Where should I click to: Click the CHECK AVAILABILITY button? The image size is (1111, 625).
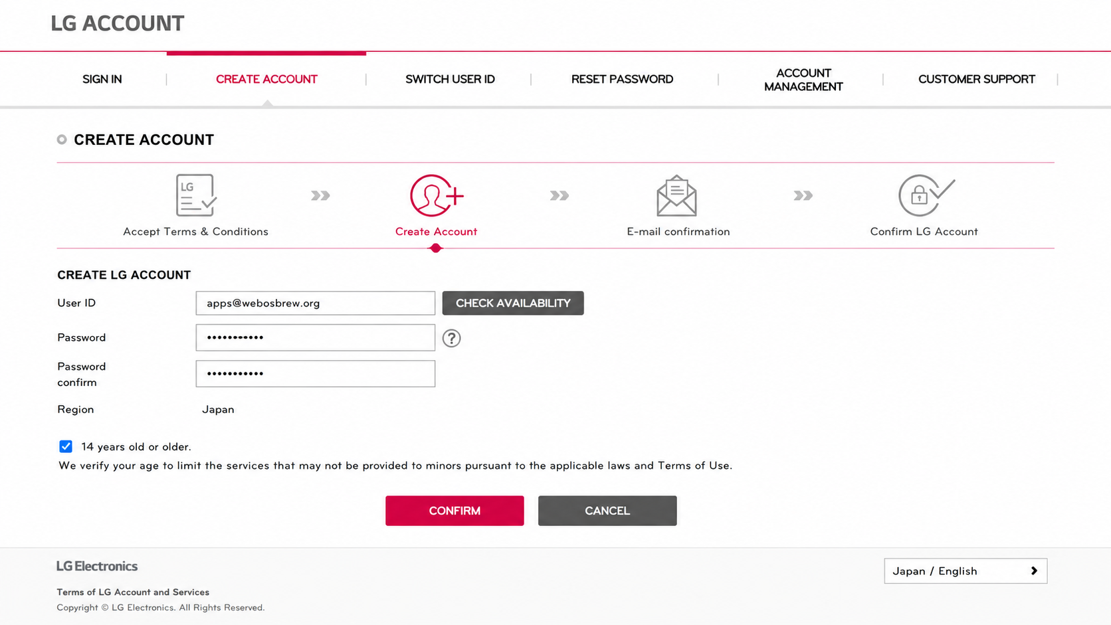pos(513,303)
